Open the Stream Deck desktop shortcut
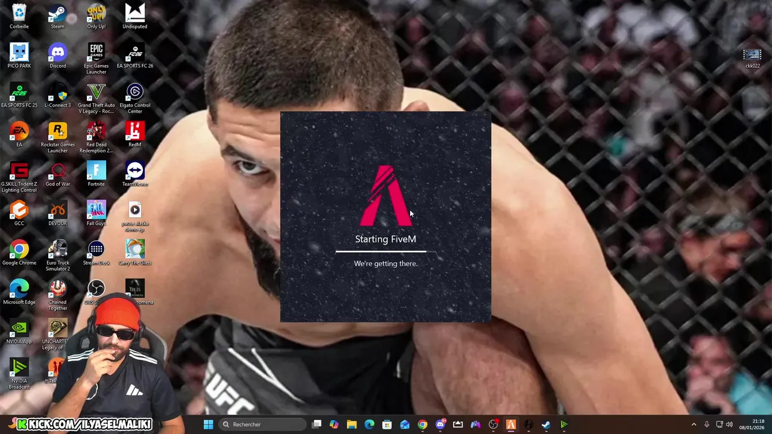Screen dimensions: 772x434 (96, 252)
